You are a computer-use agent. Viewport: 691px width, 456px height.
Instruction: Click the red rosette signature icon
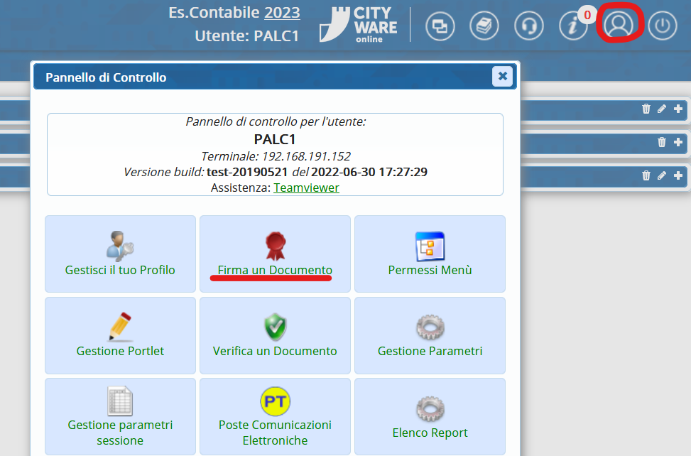click(276, 246)
